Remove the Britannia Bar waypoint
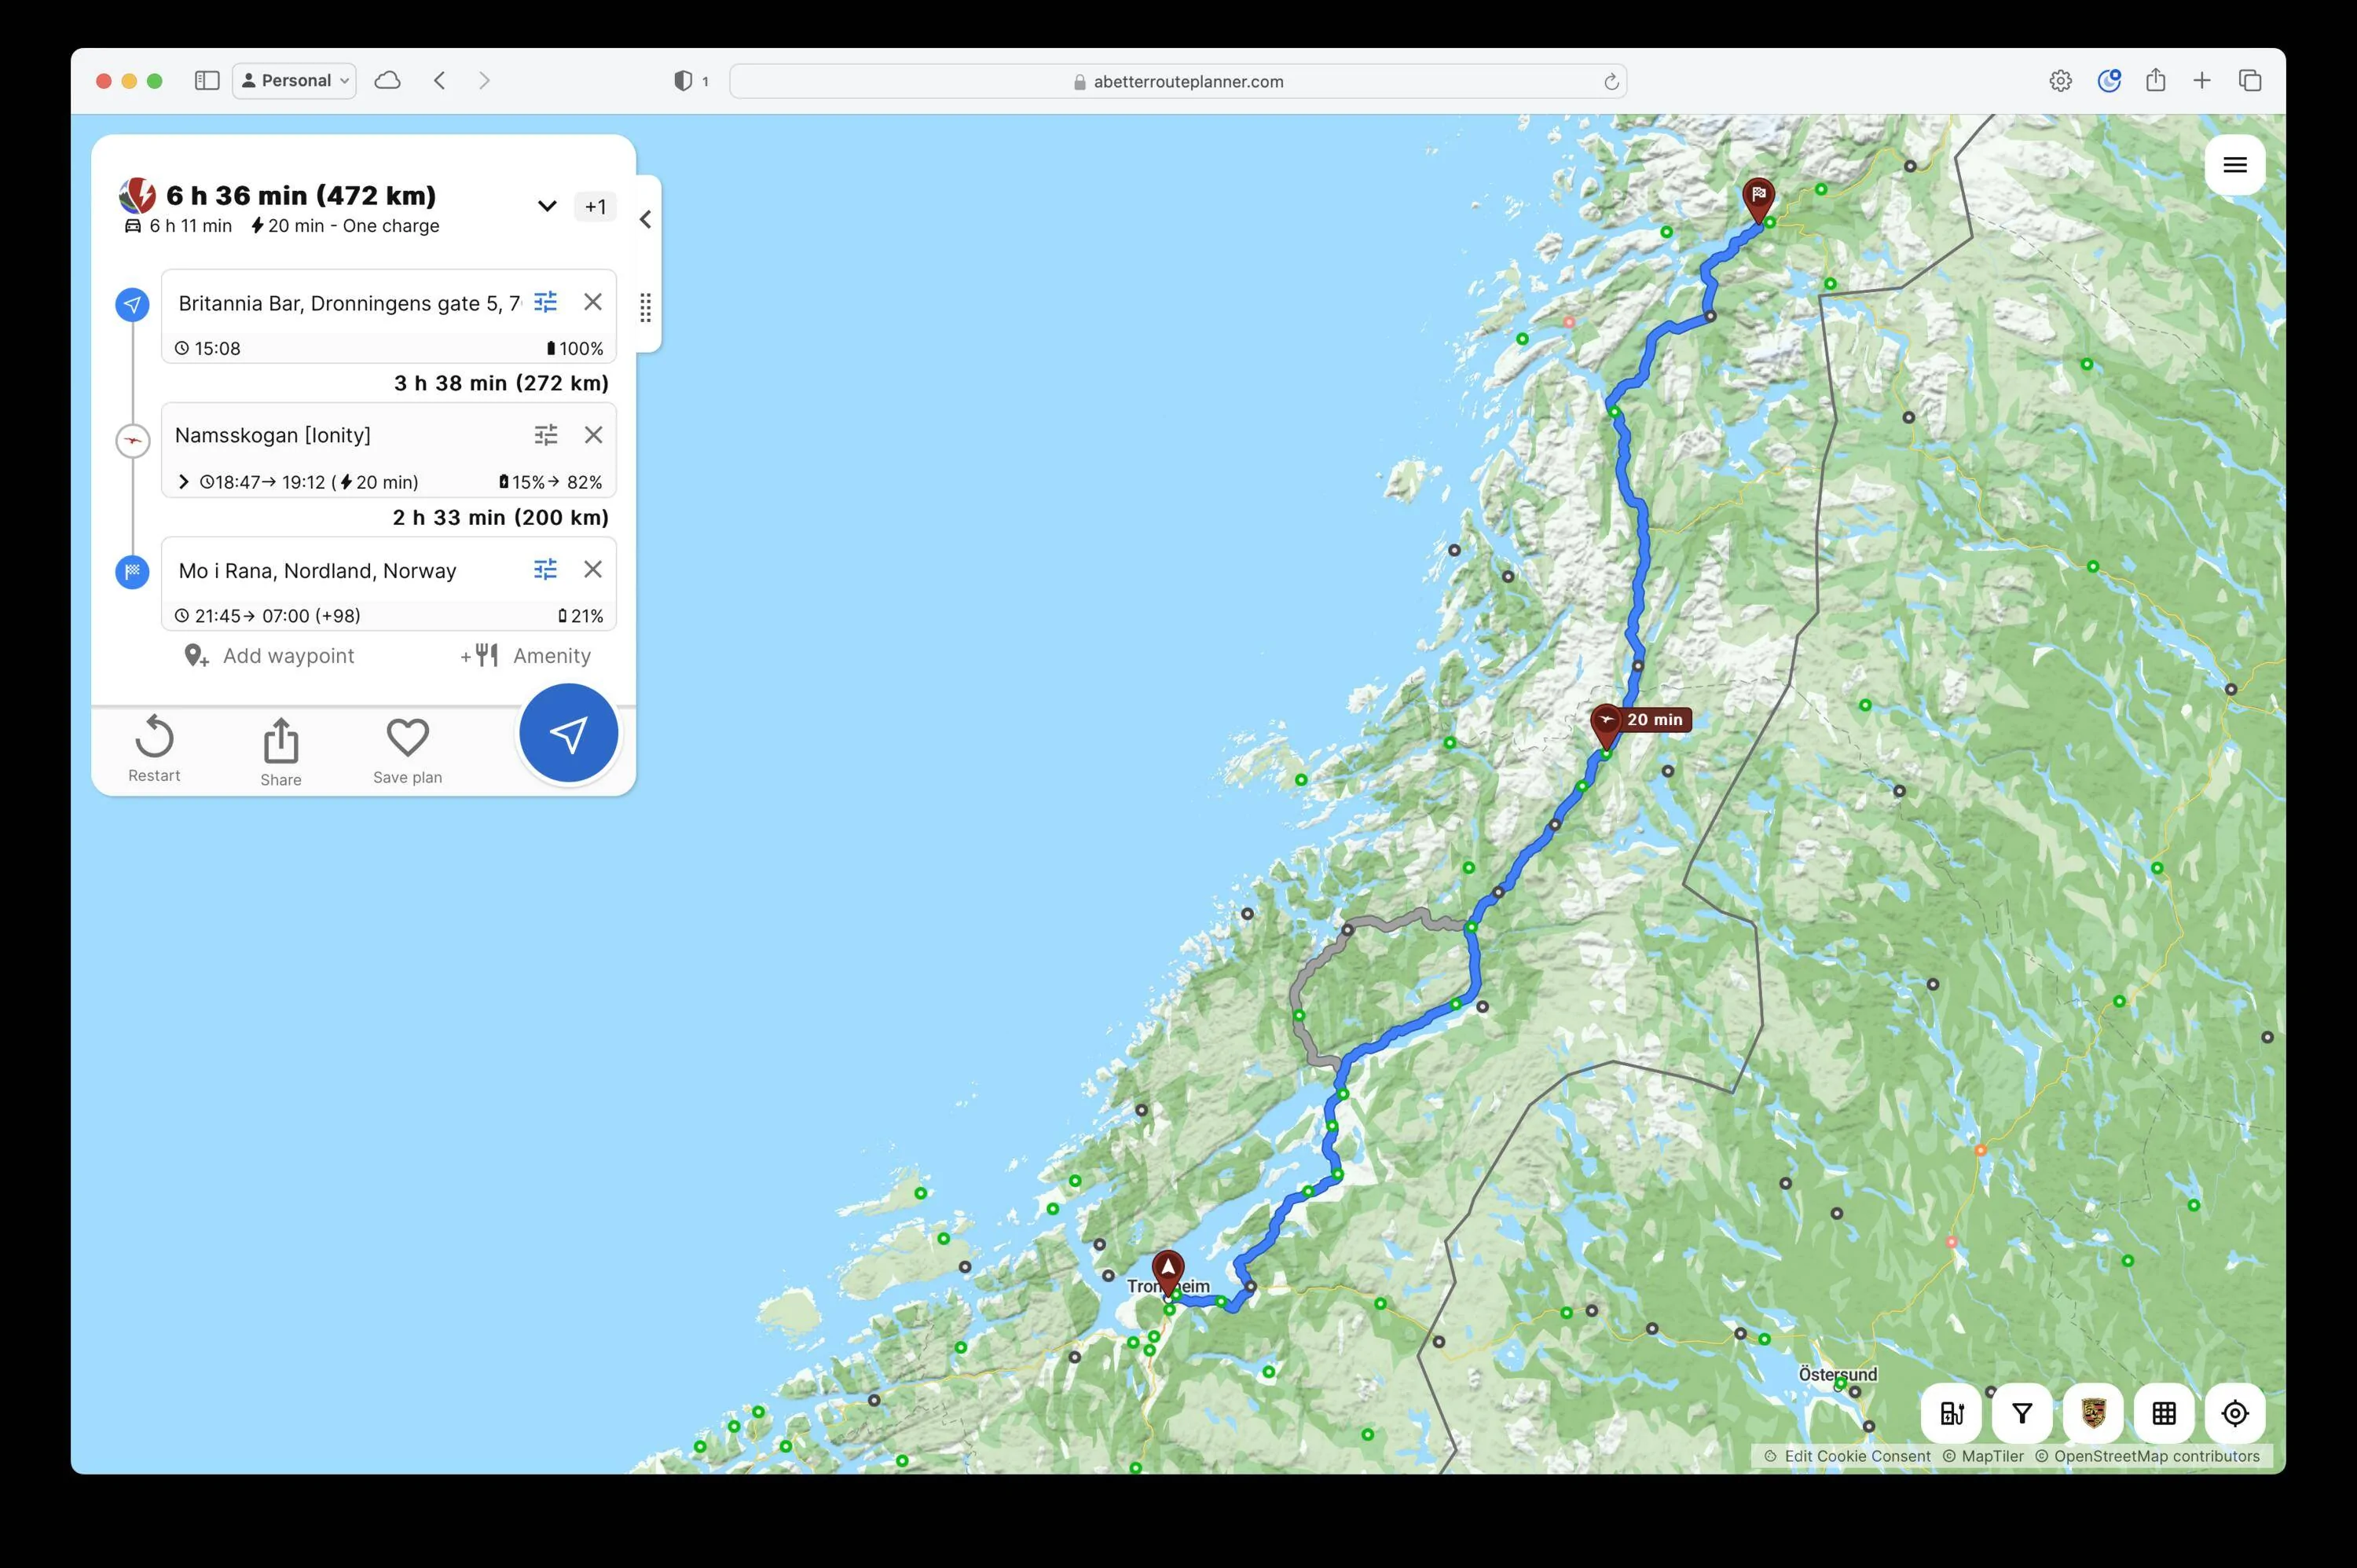The image size is (2357, 1568). pyautogui.click(x=593, y=302)
